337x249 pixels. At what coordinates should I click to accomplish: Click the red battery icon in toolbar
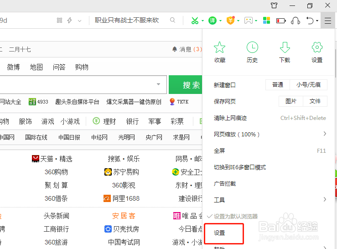(x=281, y=21)
